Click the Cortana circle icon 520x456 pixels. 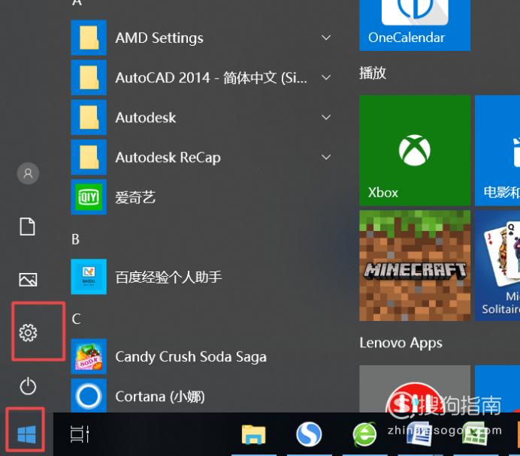(89, 396)
